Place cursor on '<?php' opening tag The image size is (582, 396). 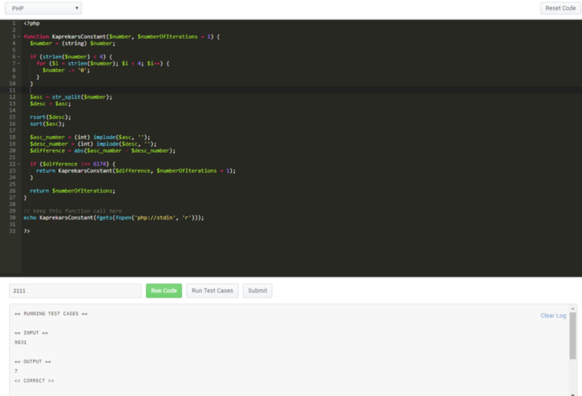(x=31, y=23)
